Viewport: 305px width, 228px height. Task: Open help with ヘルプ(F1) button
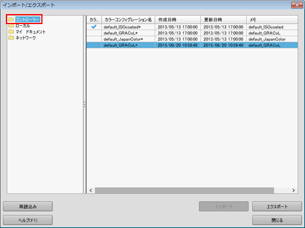(x=28, y=220)
